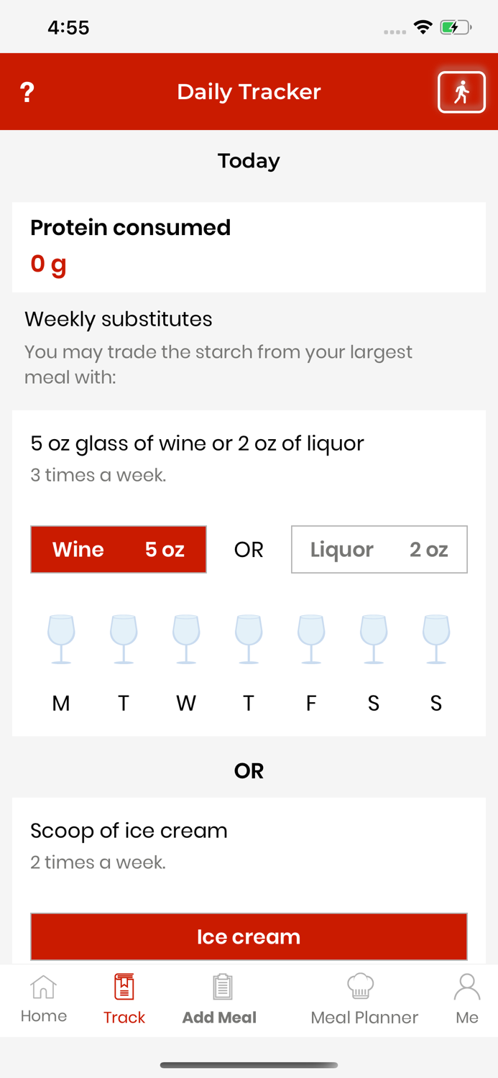Open the Track tab
This screenshot has width=498, height=1078.
pyautogui.click(x=124, y=999)
